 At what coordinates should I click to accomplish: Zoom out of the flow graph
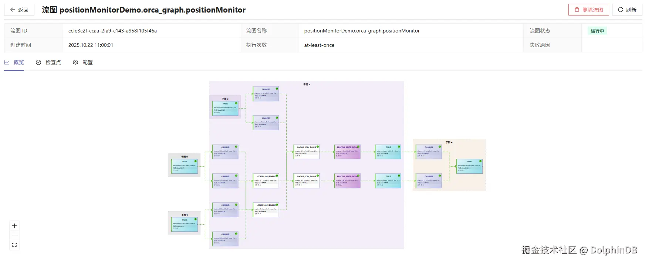click(14, 235)
